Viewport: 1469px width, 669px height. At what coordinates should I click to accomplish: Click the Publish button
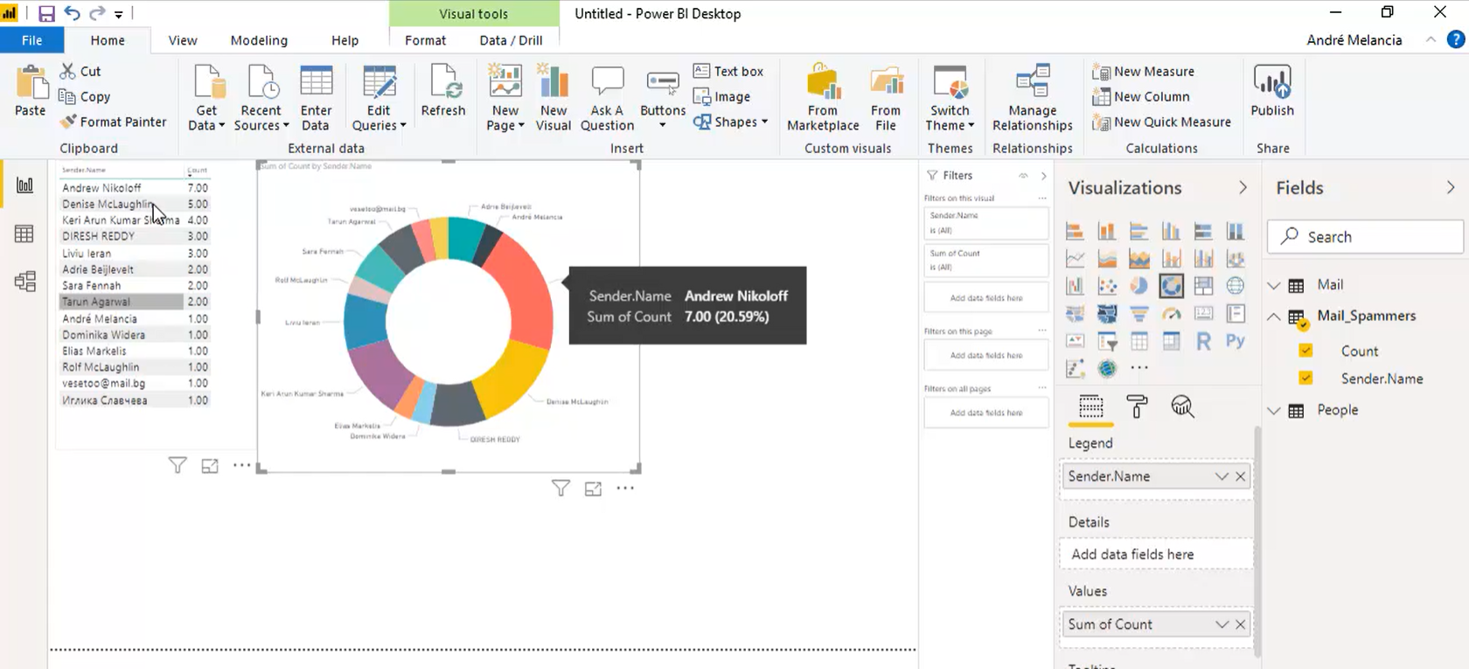(1272, 91)
